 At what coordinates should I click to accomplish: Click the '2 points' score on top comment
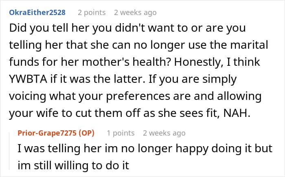point(92,13)
